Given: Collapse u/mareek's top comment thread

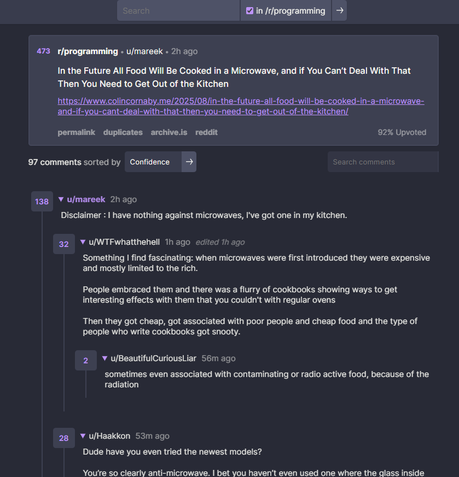Looking at the screenshot, I should click(x=61, y=199).
